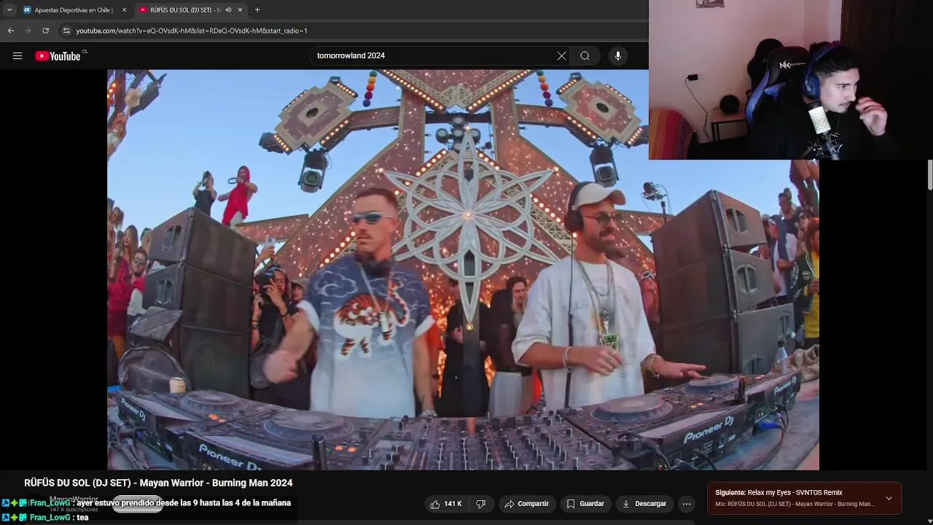The image size is (933, 525).
Task: Like the video (141 K)
Action: (446, 504)
